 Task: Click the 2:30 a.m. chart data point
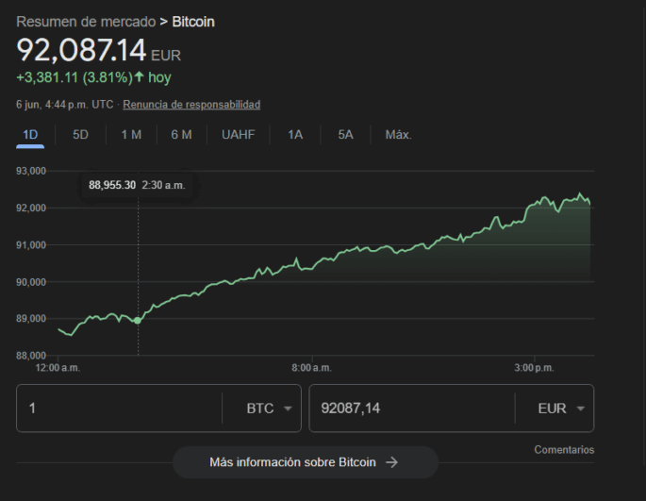point(138,321)
